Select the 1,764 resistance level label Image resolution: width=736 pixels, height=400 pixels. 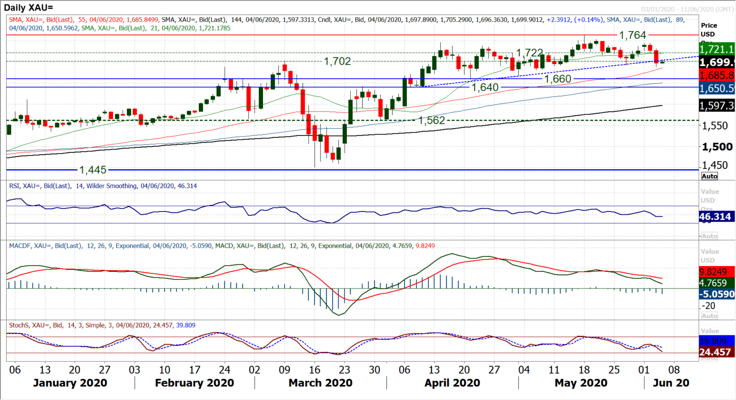click(x=632, y=35)
